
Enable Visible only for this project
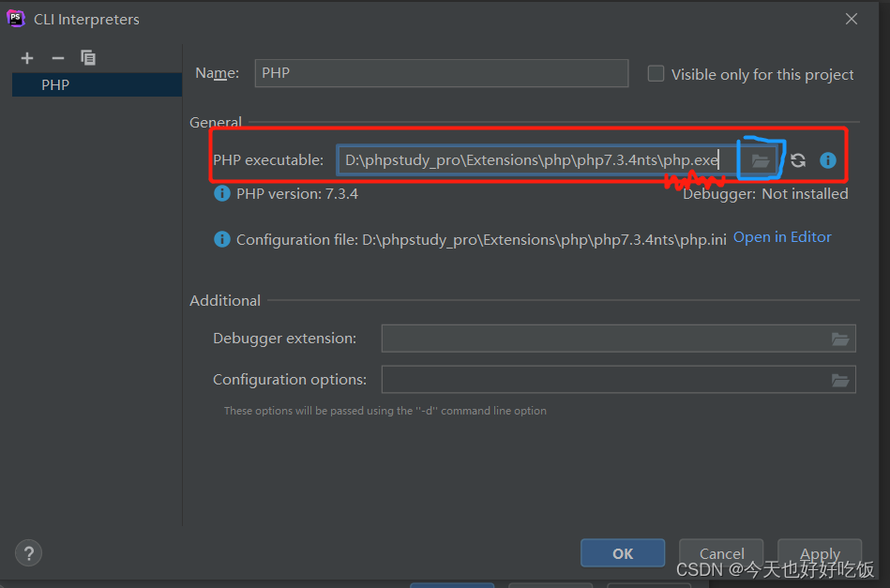pyautogui.click(x=656, y=74)
